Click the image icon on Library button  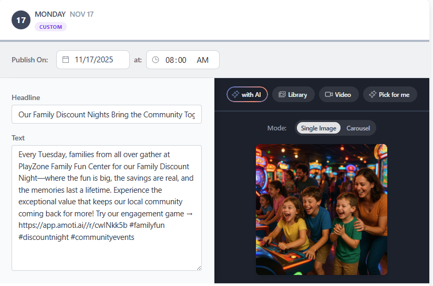pos(282,94)
